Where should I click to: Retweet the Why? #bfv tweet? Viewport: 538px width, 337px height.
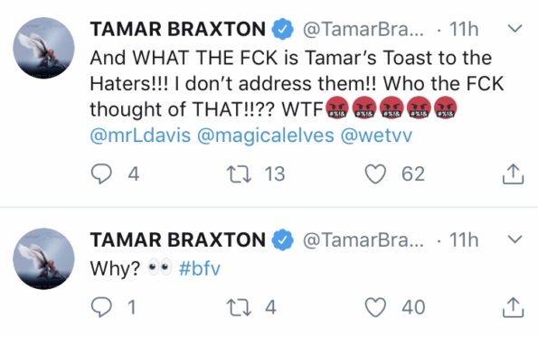coord(239,307)
